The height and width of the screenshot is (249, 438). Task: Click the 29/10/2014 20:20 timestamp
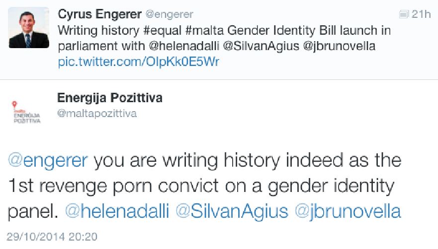52,236
